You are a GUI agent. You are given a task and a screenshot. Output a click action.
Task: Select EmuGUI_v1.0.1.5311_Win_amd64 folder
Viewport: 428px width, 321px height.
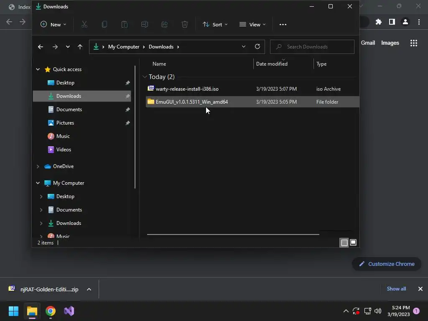tap(252, 102)
